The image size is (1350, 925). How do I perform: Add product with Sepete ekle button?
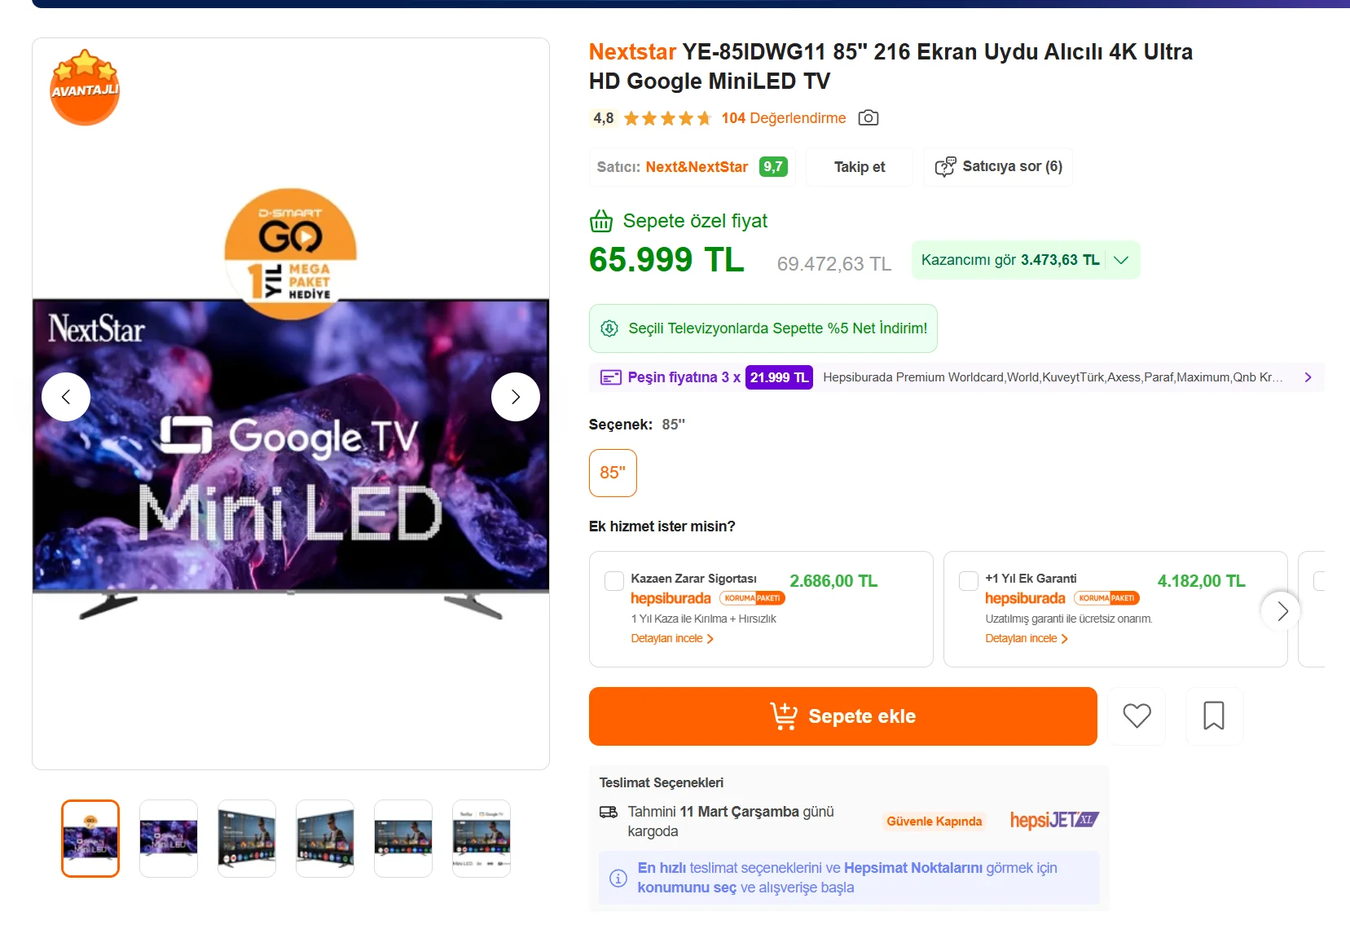842,716
